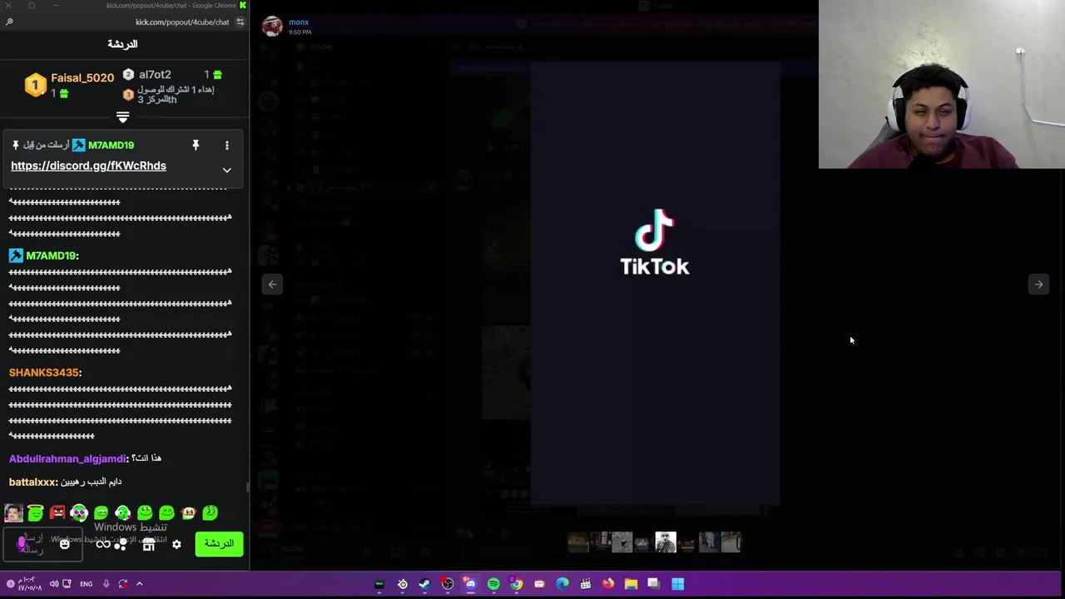Show hidden tray icons chevron
Screen dimensions: 1065x599
tap(139, 584)
